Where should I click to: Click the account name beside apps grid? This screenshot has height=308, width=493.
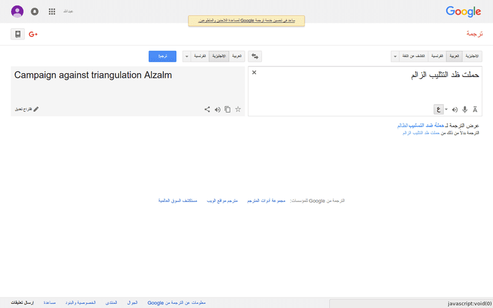coord(68,11)
